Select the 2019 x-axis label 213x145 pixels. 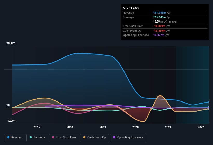(x=103, y=127)
